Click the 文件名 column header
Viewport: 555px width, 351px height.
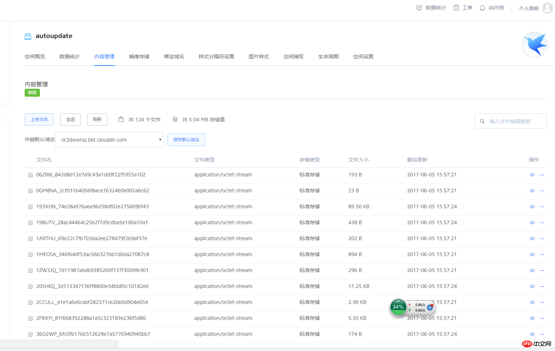click(44, 160)
